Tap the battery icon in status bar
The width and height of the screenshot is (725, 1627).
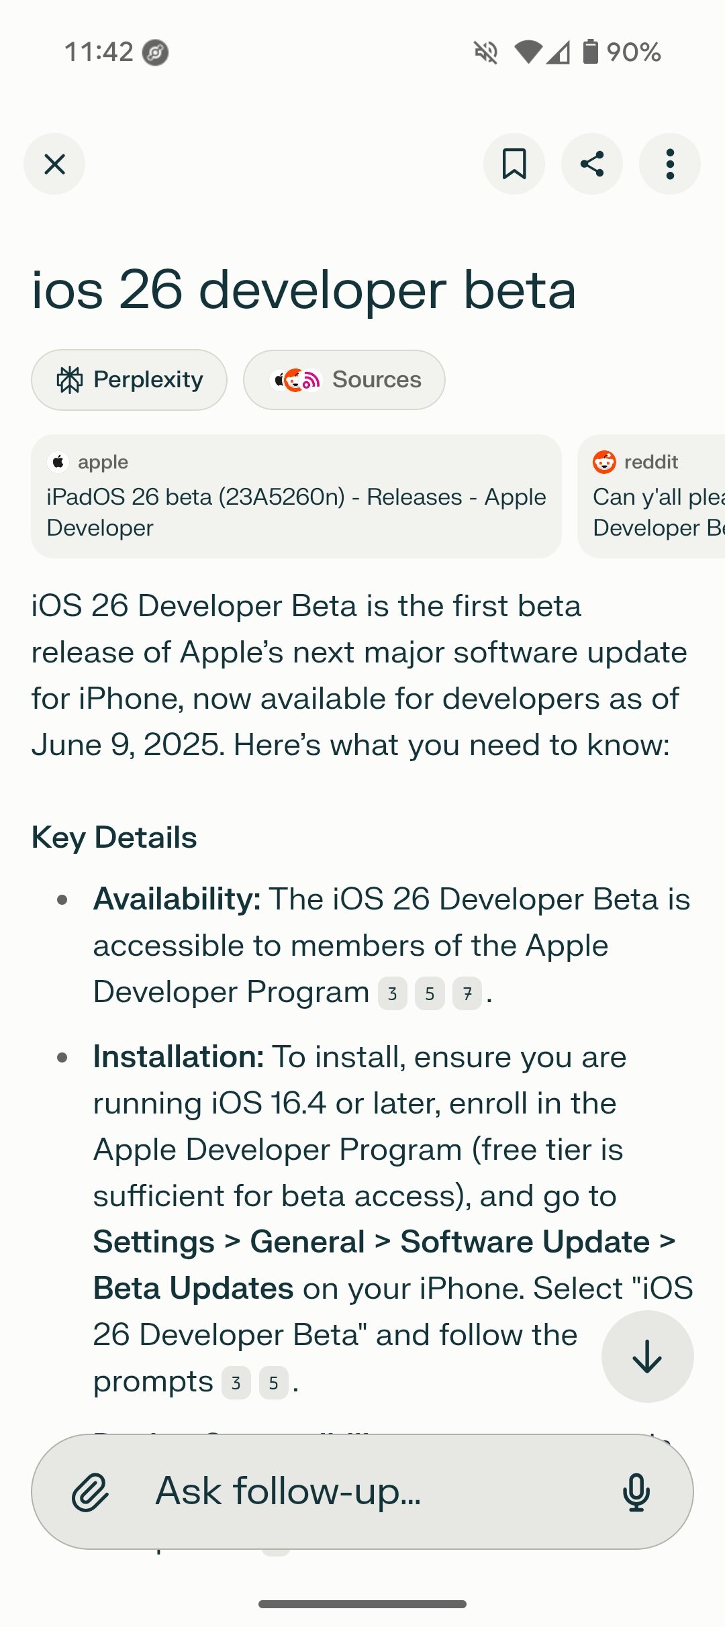(590, 52)
